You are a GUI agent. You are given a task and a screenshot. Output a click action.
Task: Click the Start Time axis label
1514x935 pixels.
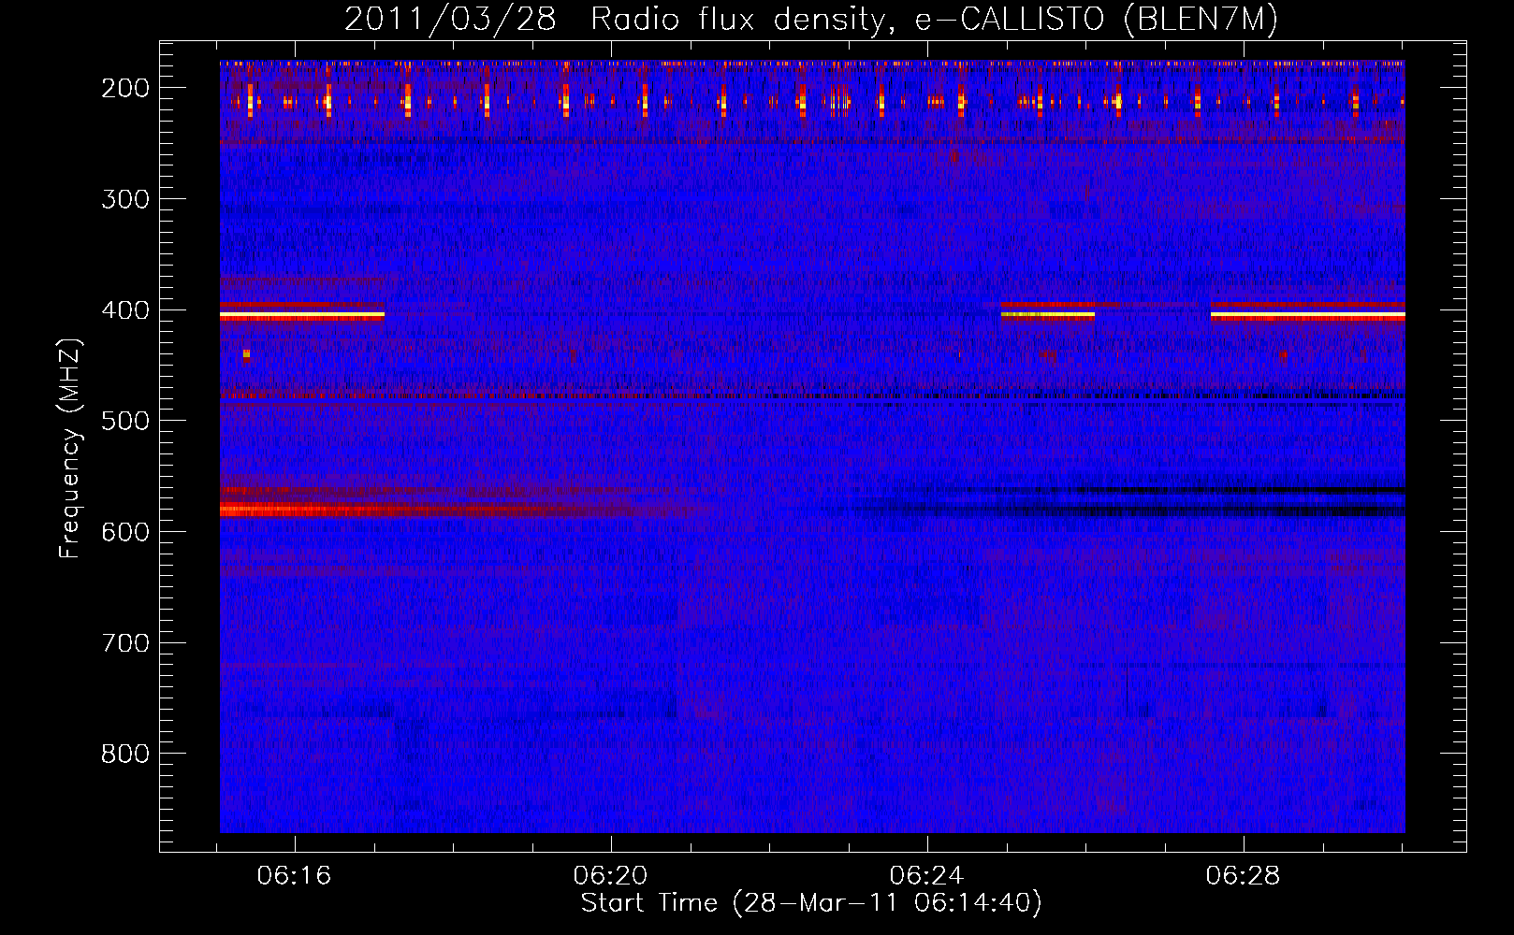click(x=811, y=903)
